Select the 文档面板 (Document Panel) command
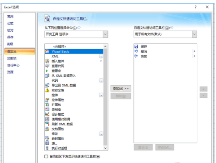Screen dimensions: 216x163 [x=74, y=129]
